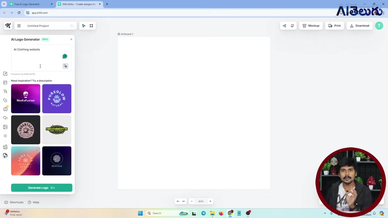Open the Windows Start menu
Viewport: 388px width, 218px height.
pos(140,213)
